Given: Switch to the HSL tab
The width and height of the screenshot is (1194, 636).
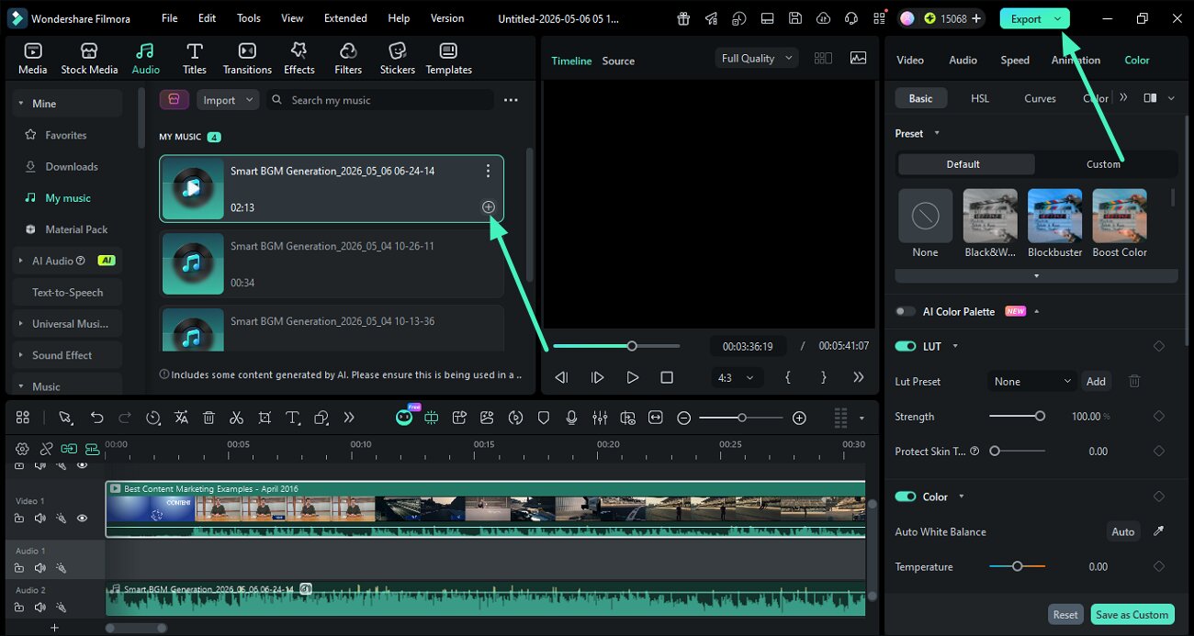Looking at the screenshot, I should [980, 98].
